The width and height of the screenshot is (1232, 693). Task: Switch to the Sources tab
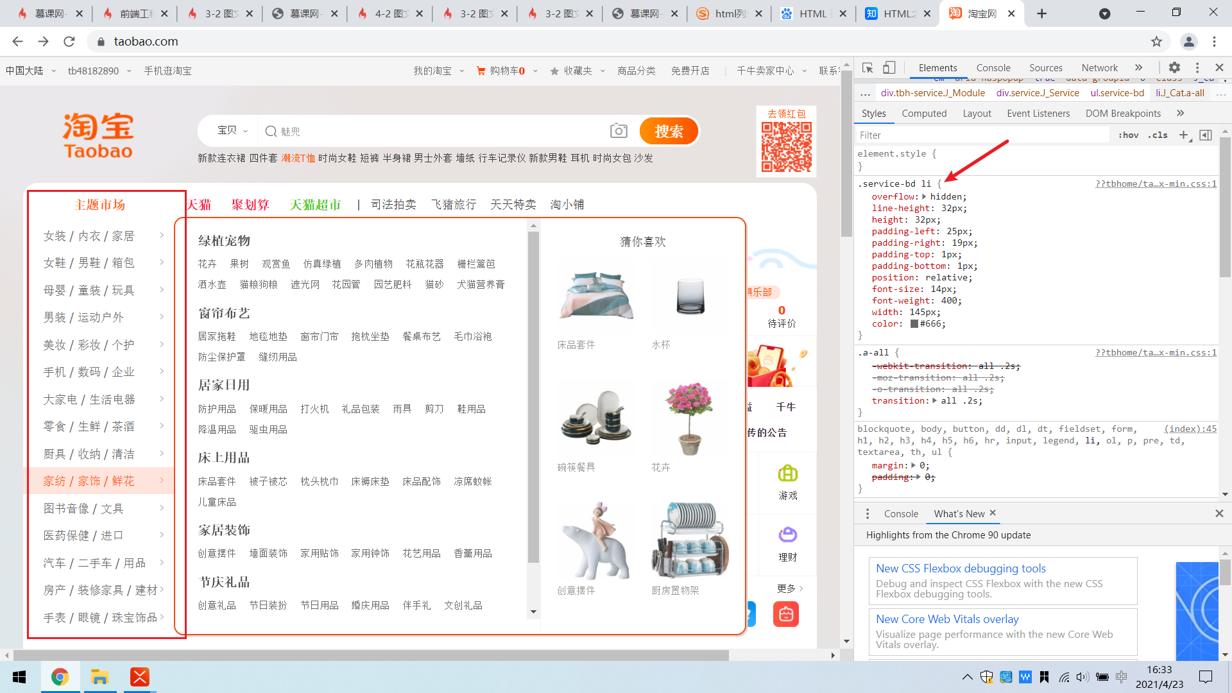1046,67
